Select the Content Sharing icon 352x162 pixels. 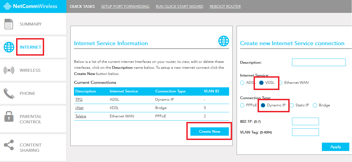[x=9, y=145]
